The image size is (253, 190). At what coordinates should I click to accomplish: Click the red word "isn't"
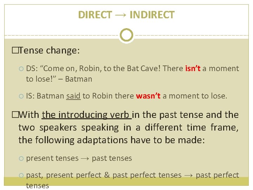(x=193, y=69)
